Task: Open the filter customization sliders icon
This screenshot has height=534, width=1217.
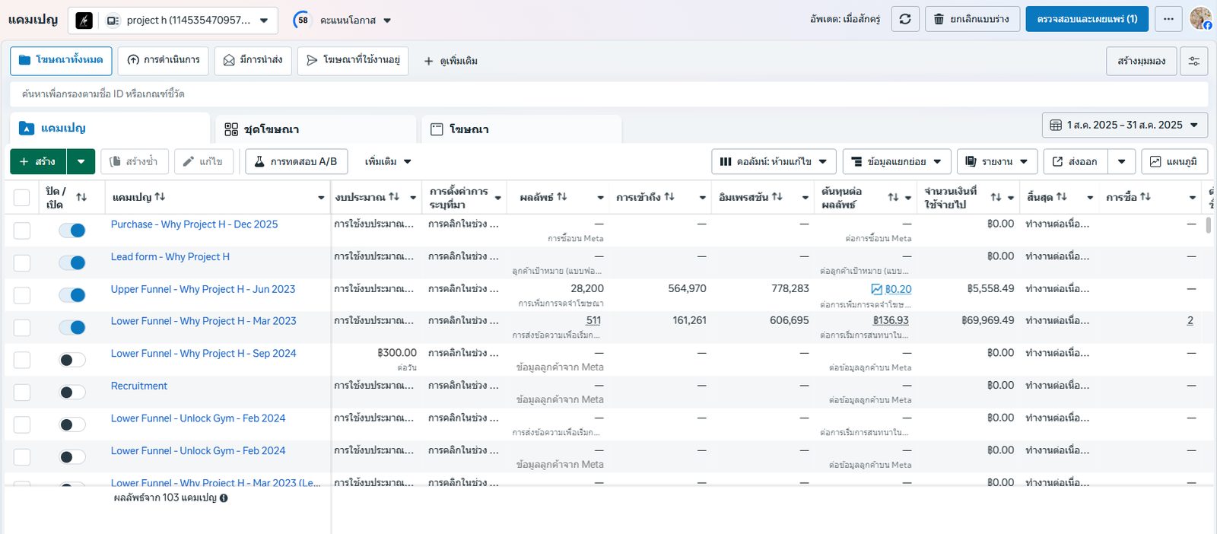Action: click(1194, 61)
